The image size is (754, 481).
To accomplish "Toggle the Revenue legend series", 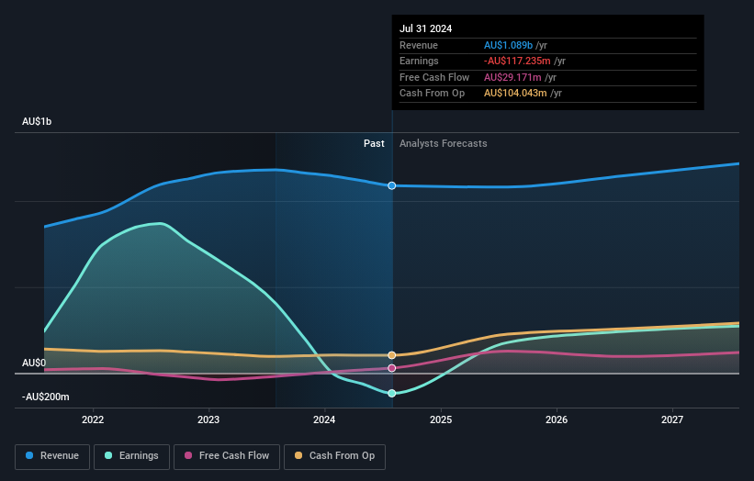I will [52, 456].
